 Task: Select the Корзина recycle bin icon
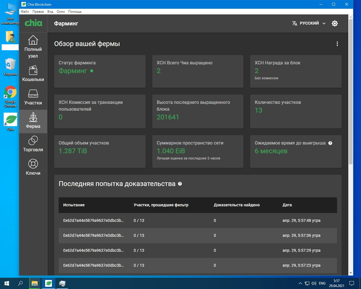point(10,67)
